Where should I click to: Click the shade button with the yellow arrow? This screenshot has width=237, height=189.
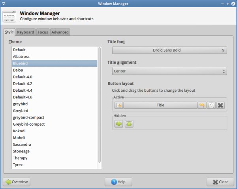point(202,105)
